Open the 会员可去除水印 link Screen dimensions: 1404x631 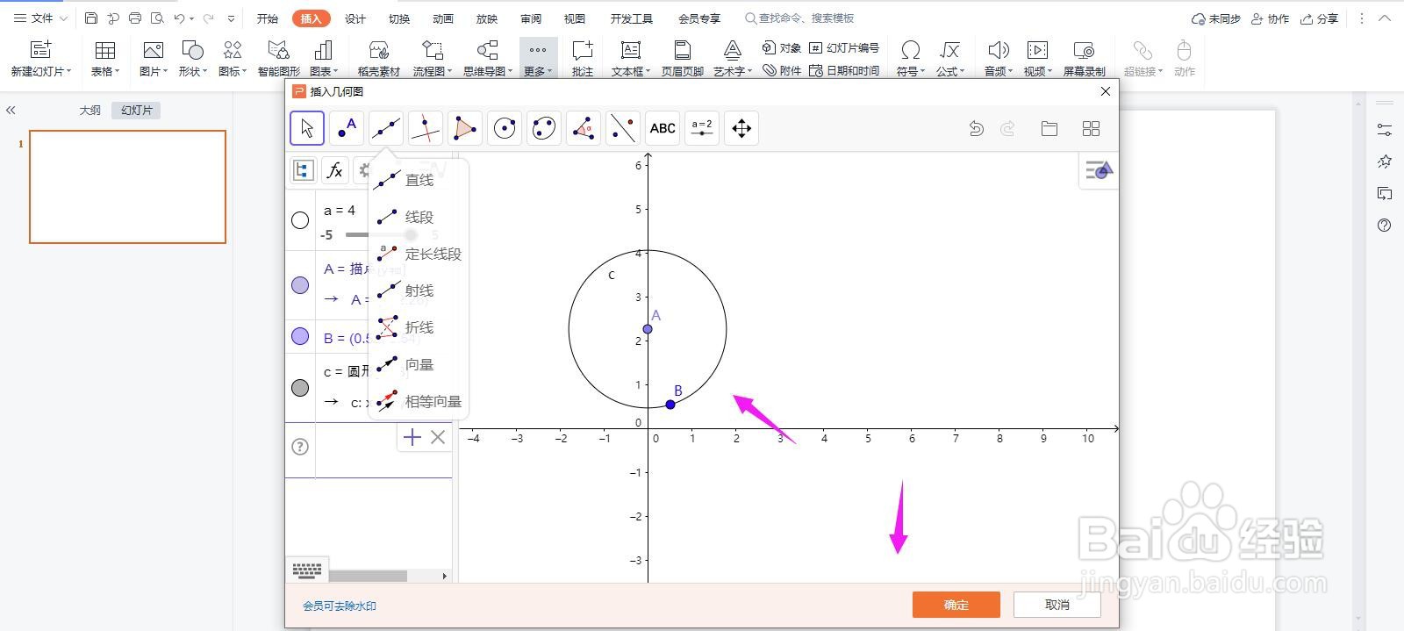[x=340, y=606]
